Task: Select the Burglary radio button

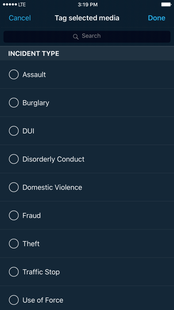Action: pos(14,102)
